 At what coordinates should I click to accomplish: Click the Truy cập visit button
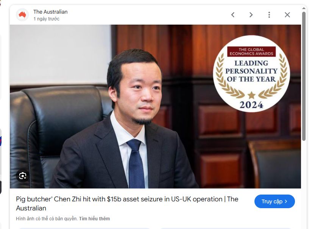point(275,201)
